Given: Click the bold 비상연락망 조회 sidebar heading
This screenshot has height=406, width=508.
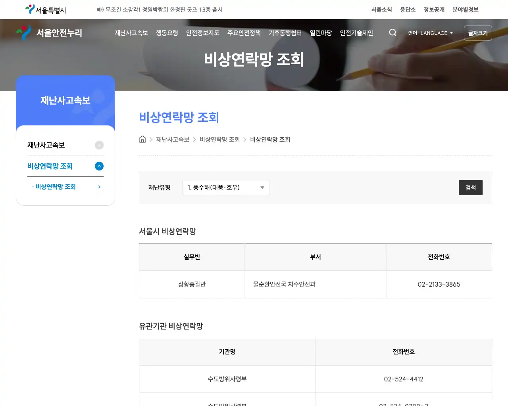Looking at the screenshot, I should [x=50, y=166].
